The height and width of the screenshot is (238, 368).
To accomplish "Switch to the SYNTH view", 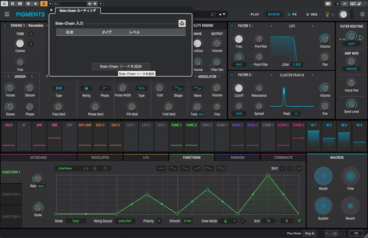I will point(273,14).
